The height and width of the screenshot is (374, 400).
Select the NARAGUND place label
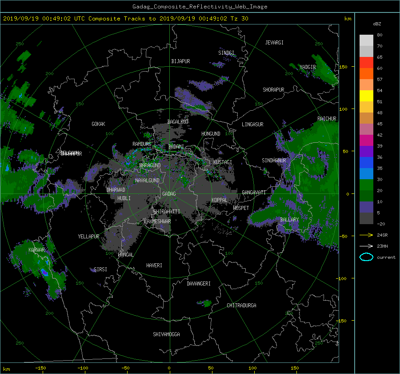tap(150, 165)
